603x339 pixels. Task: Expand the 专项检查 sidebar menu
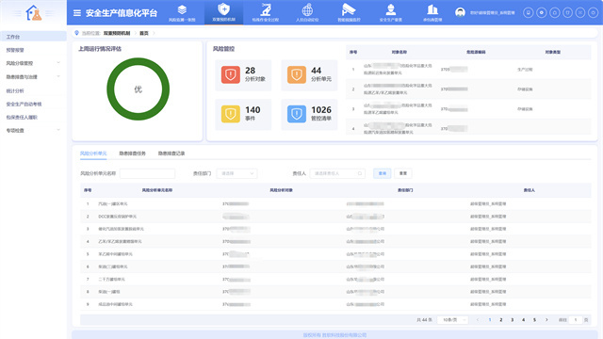click(x=33, y=130)
